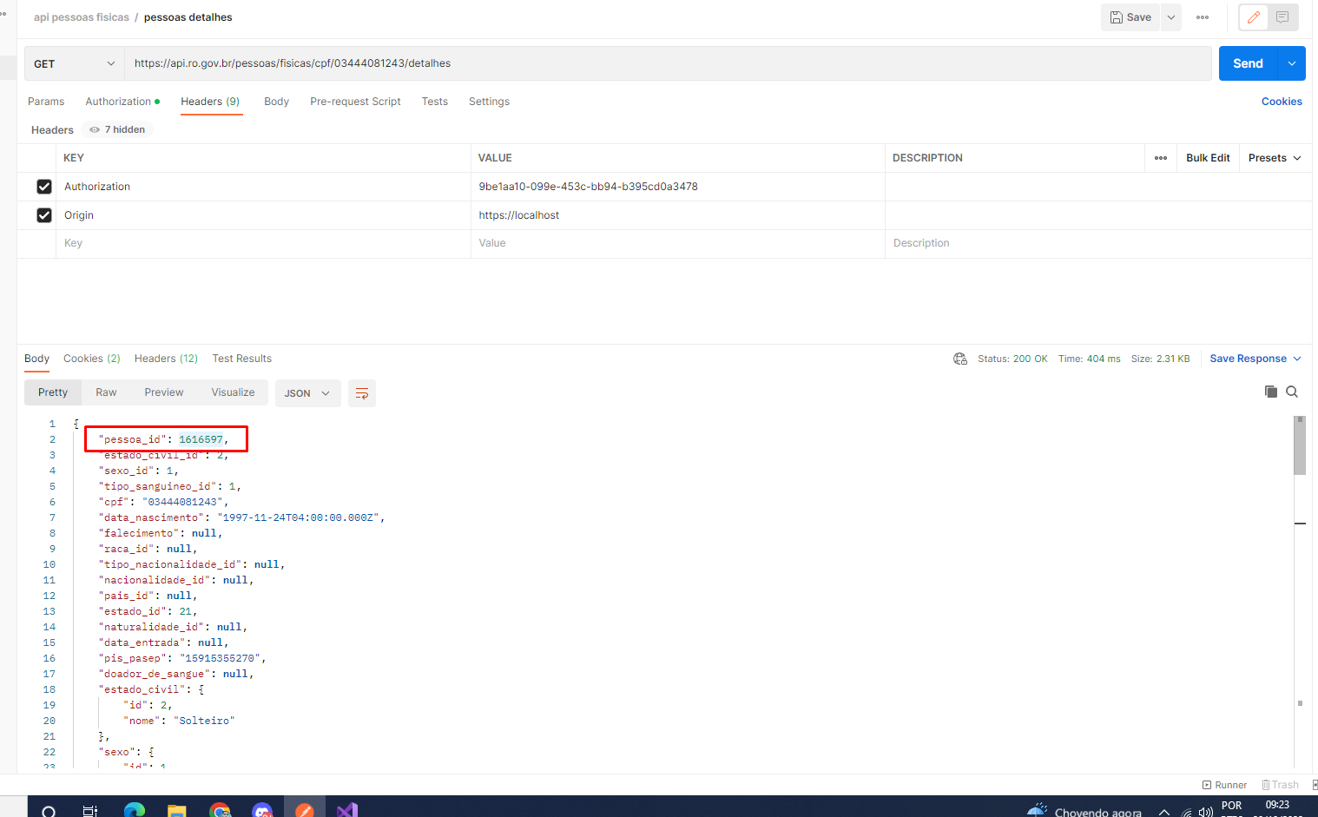Click the blue Send button
The width and height of the screenshot is (1318, 817).
[1248, 63]
